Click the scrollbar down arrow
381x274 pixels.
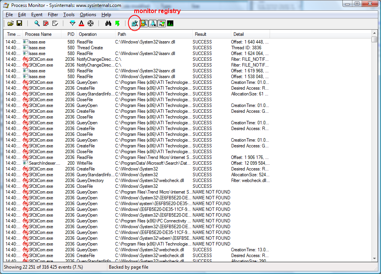click(374, 259)
